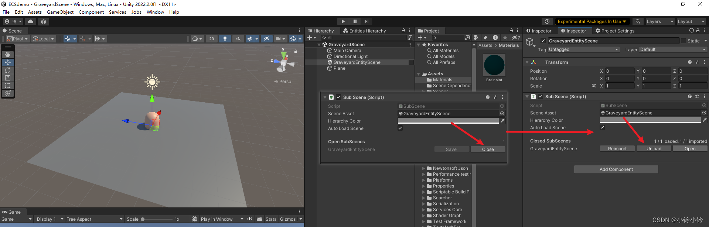Image resolution: width=709 pixels, height=227 pixels.
Task: Select the Rect tool
Action: pyautogui.click(x=8, y=86)
